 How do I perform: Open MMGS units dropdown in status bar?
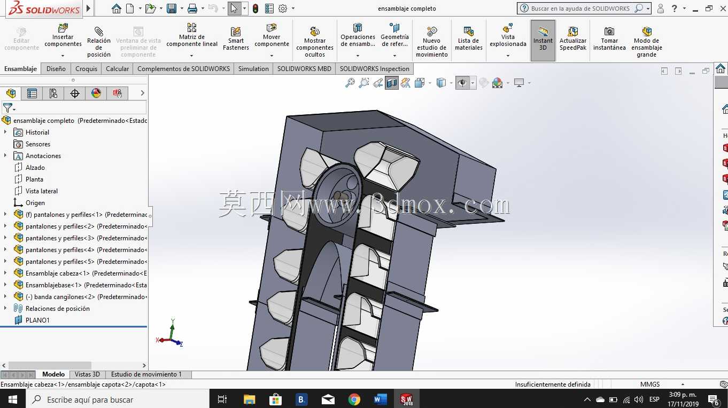683,385
